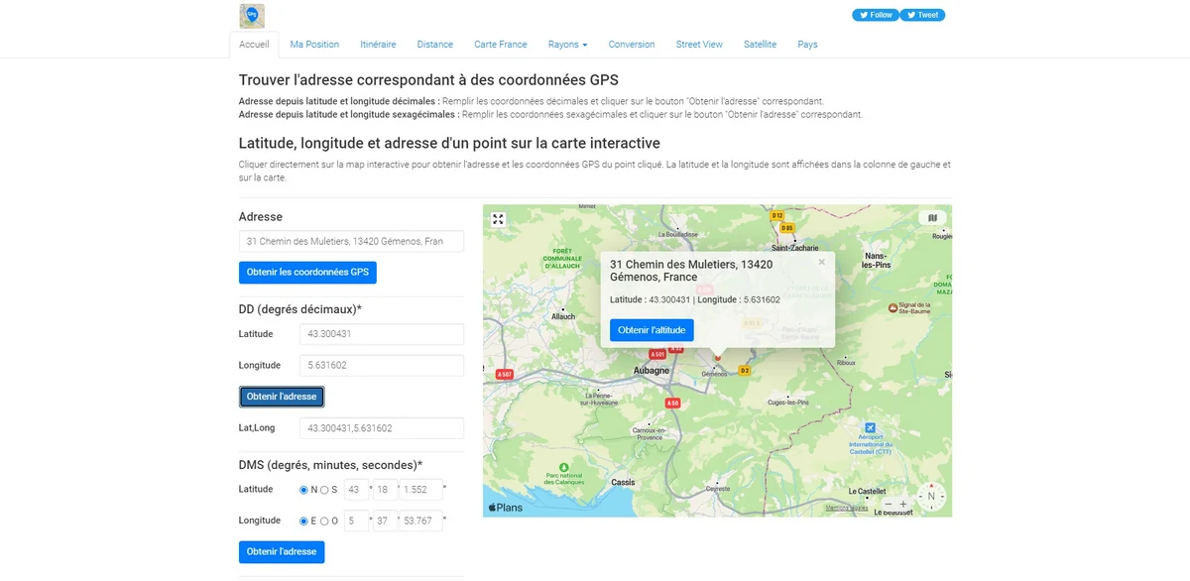Click the Parc national des Calanques icon
The width and height of the screenshot is (1190, 581).
pos(564,466)
